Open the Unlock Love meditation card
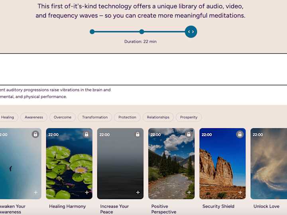 pos(269,163)
